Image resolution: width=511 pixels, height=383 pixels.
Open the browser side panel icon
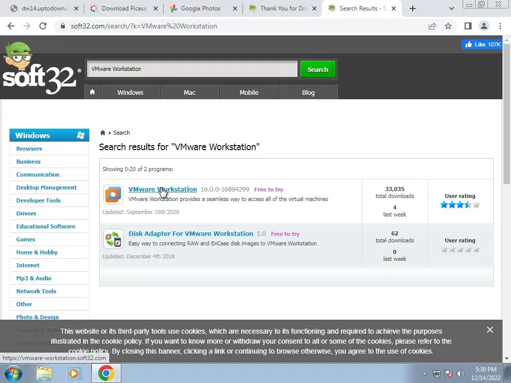pos(468,26)
